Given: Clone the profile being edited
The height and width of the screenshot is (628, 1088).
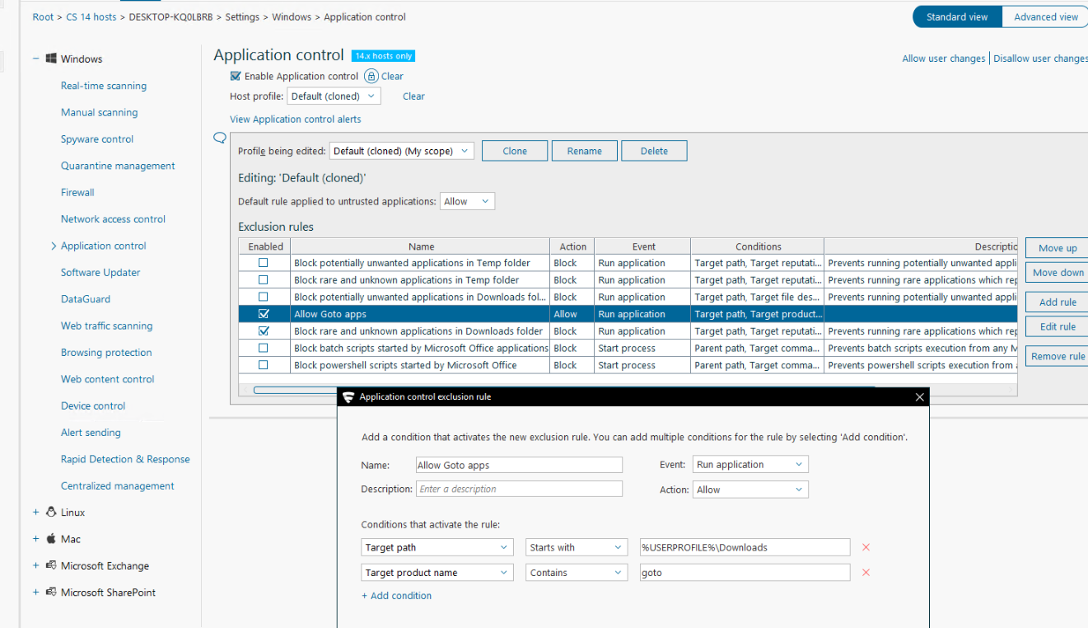Looking at the screenshot, I should tap(515, 151).
